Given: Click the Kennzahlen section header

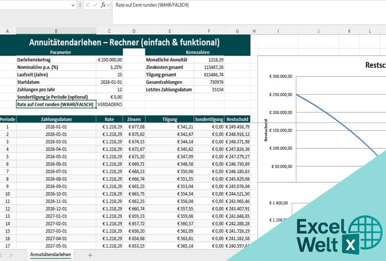Looking at the screenshot, I should click(198, 52).
